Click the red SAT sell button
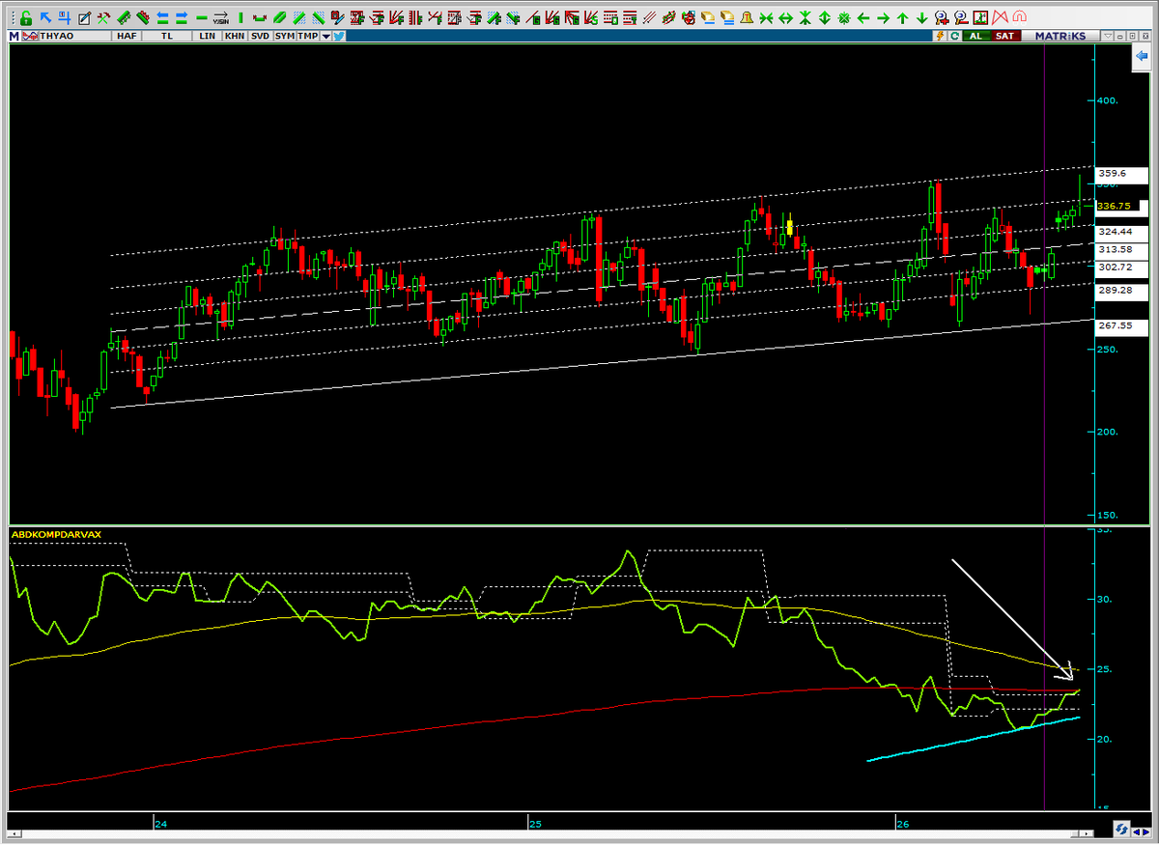1159x845 pixels. click(x=1004, y=36)
